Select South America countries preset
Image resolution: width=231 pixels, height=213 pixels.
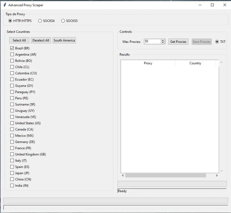coord(64,40)
